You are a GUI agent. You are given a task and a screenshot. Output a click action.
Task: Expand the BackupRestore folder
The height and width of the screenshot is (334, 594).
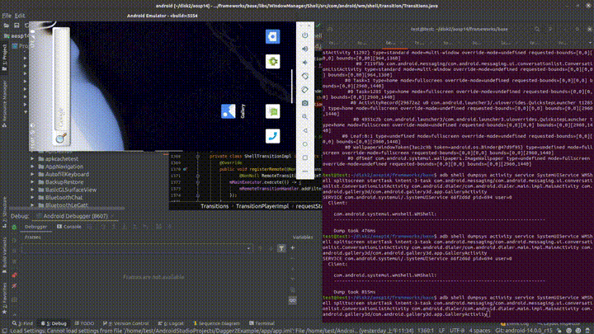point(32,182)
